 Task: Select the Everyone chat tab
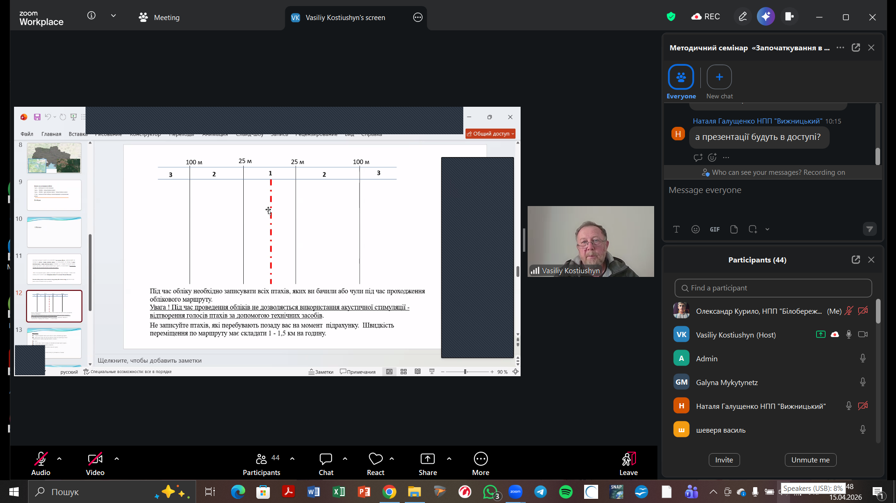(681, 82)
